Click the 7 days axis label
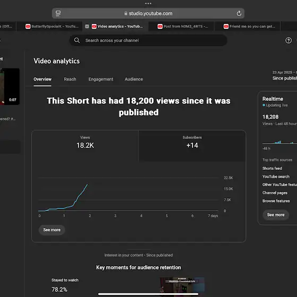The image size is (297, 297). point(213,216)
